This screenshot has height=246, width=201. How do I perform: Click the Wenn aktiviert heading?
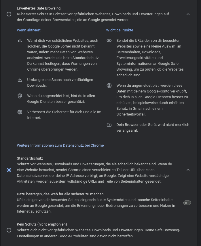pyautogui.click(x=29, y=30)
